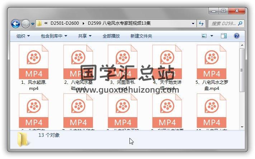The width and height of the screenshot is (255, 159).
Task: Select the 4、天干地支详细.mp4 file icon
Action: [x=167, y=62]
